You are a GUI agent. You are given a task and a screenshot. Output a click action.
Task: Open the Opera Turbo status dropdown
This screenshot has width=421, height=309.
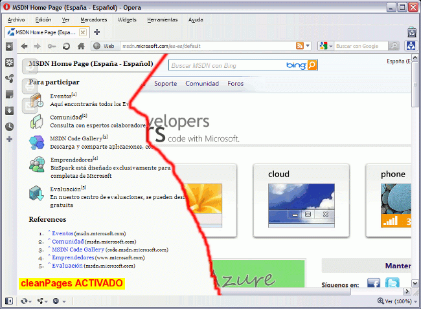pos(59,301)
